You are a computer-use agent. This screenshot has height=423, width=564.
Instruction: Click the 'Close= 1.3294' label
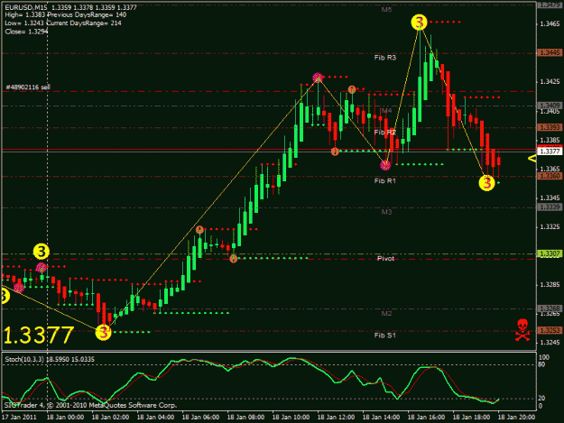pyautogui.click(x=26, y=32)
